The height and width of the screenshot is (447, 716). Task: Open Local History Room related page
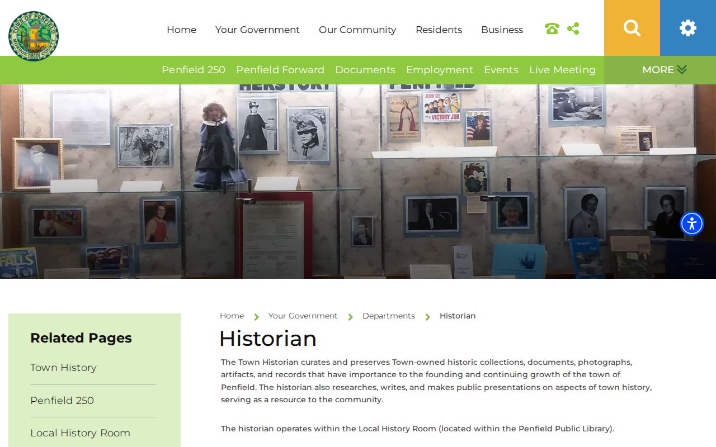coord(80,433)
